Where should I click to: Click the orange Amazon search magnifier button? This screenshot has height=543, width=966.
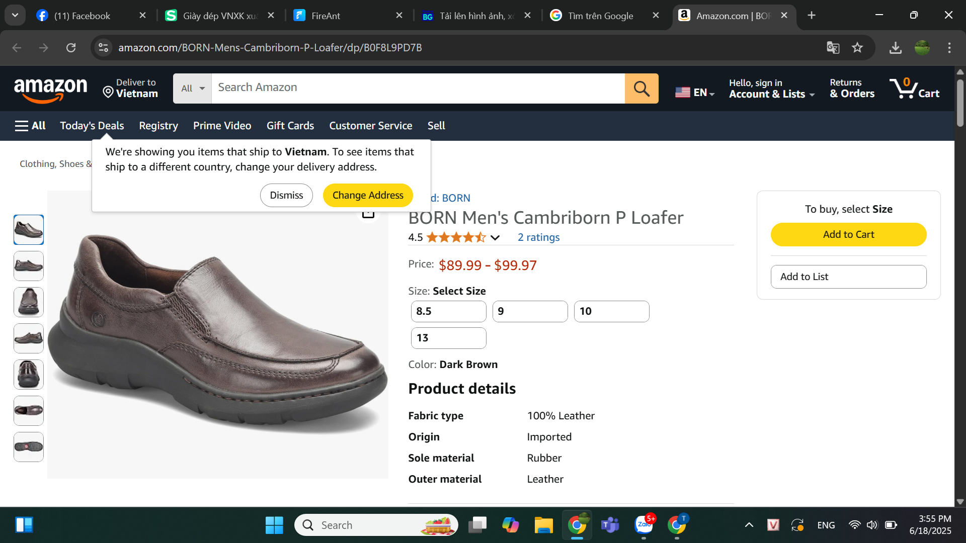(x=641, y=88)
